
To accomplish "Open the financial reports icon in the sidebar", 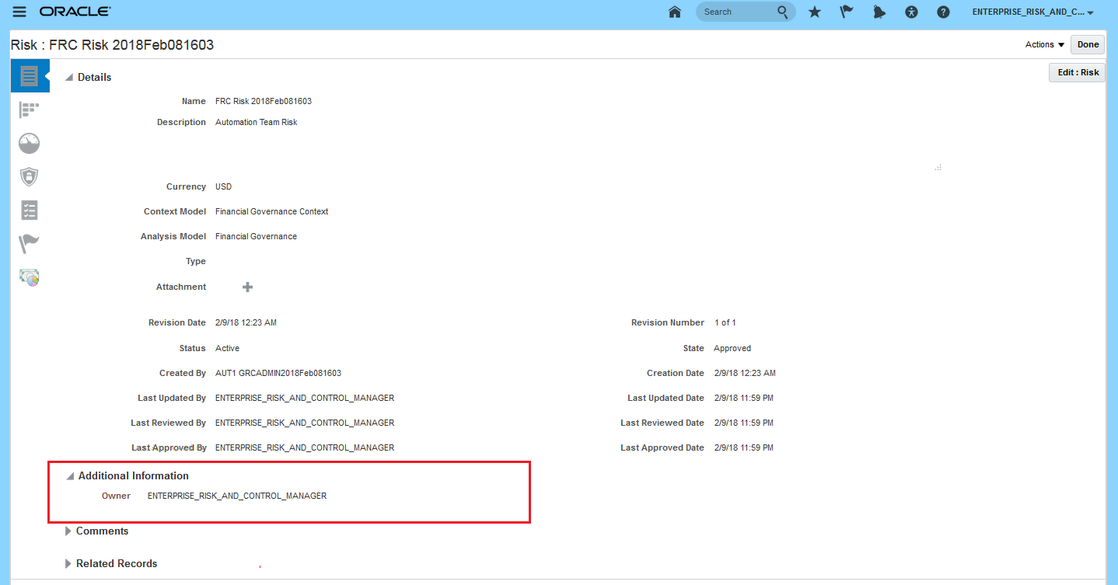I will [29, 277].
